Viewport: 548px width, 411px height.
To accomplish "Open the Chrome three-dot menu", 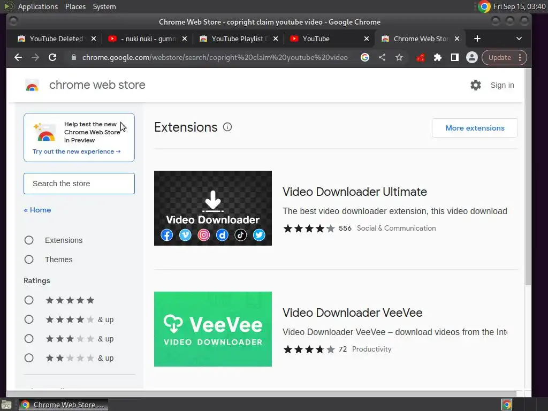I will click(520, 57).
